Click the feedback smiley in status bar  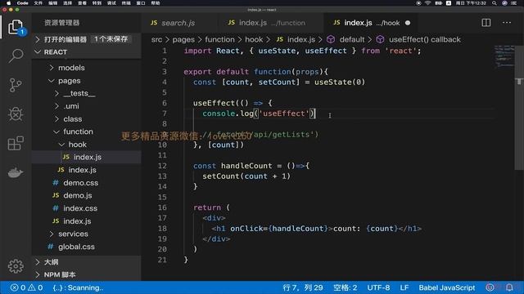point(490,287)
